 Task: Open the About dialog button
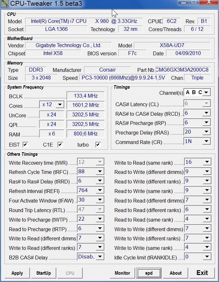coord(175,273)
